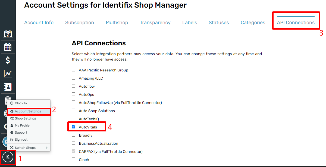Enable the Cinch checkbox
326x167 pixels.
[73, 159]
